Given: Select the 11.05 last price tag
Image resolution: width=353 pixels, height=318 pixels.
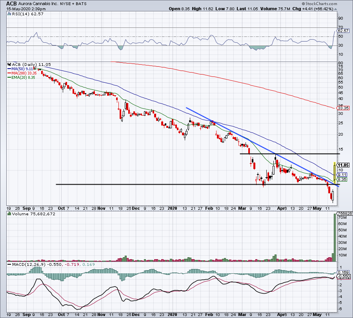Looking at the screenshot, I should click(343, 165).
